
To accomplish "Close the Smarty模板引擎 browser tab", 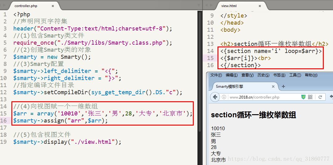I will pyautogui.click(x=273, y=87).
